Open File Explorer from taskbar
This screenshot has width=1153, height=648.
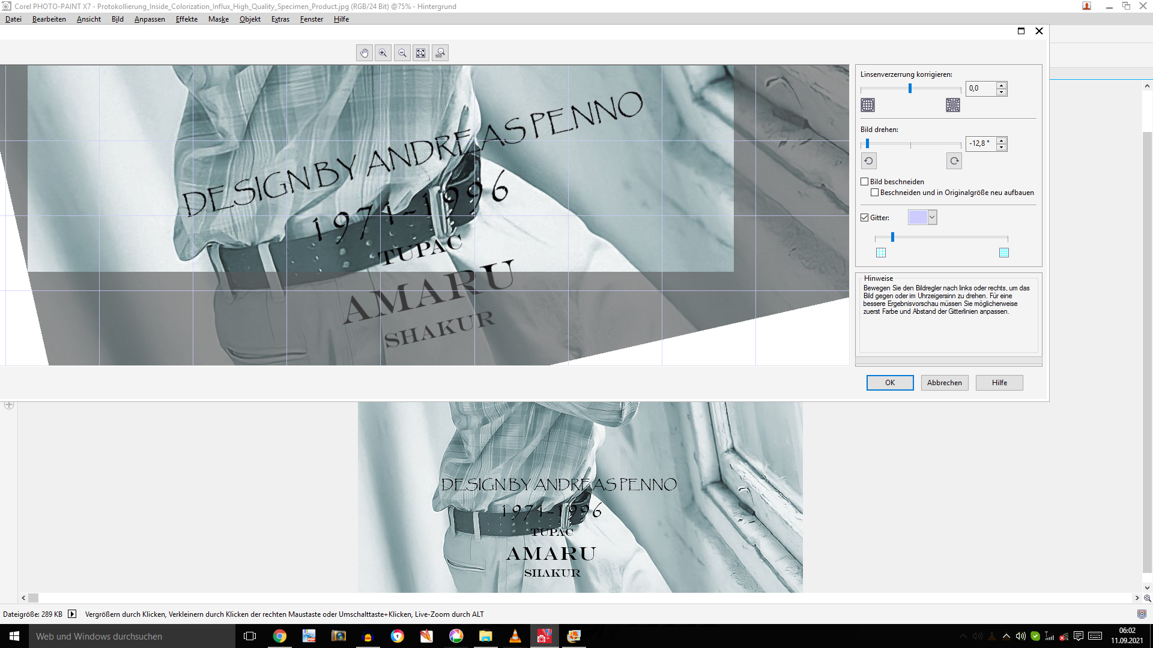pos(486,636)
